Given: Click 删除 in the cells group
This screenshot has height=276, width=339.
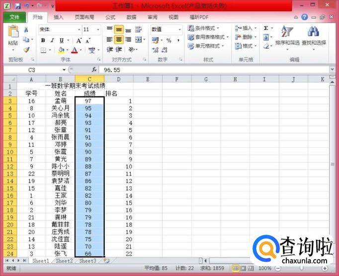Looking at the screenshot, I should [246, 37].
